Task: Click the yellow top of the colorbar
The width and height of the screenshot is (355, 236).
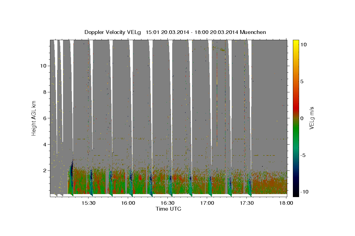Action: pyautogui.click(x=296, y=43)
